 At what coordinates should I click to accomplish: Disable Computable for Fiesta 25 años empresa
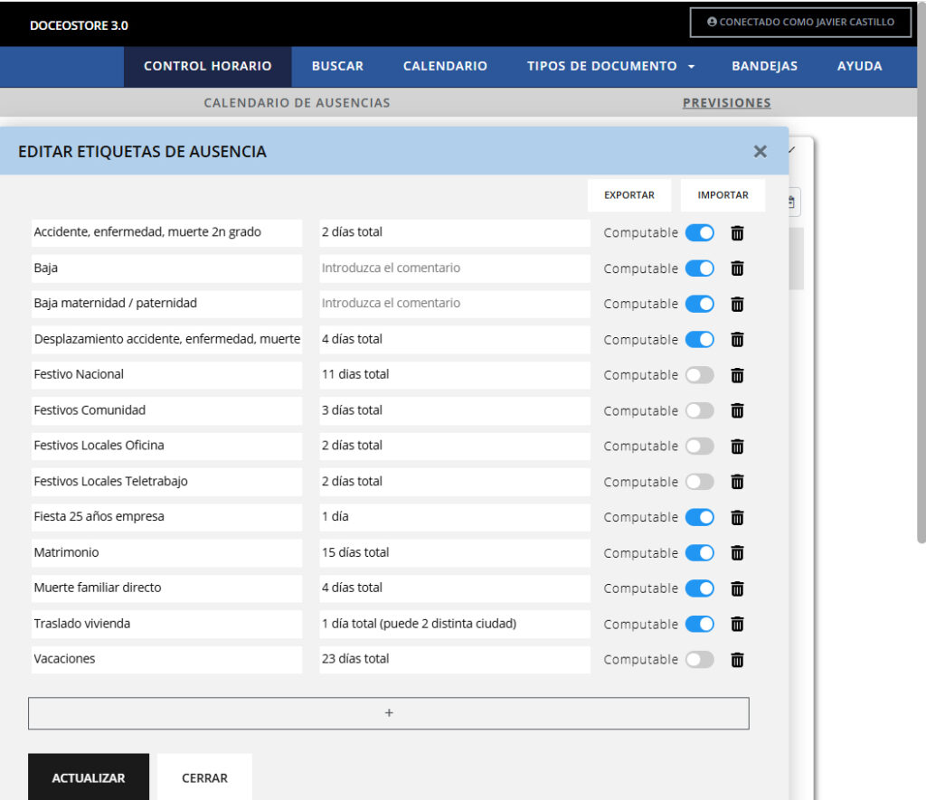point(700,517)
